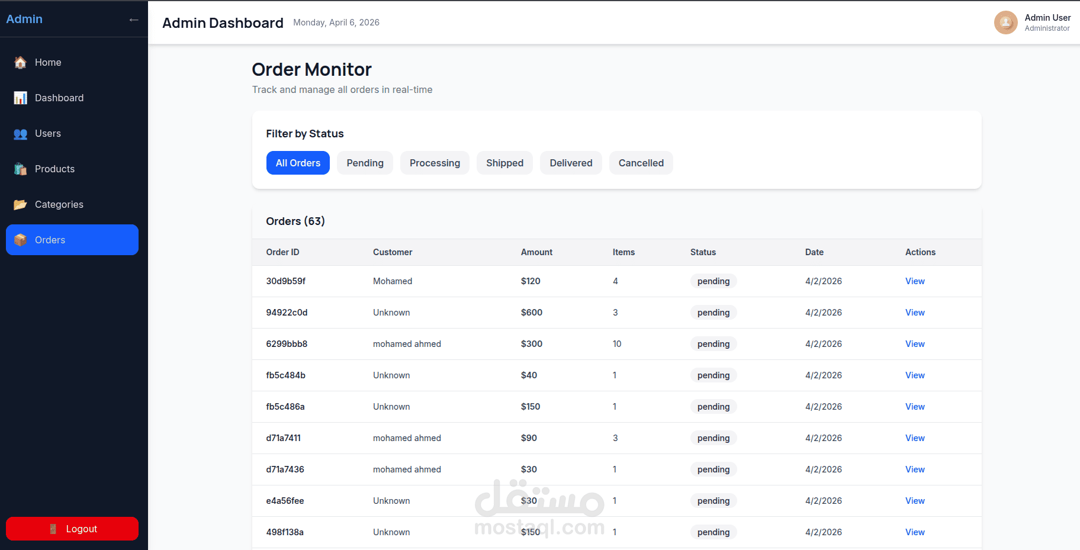Screen dimensions: 1080x550
Task: Select the Users people icon
Action: (x=21, y=133)
